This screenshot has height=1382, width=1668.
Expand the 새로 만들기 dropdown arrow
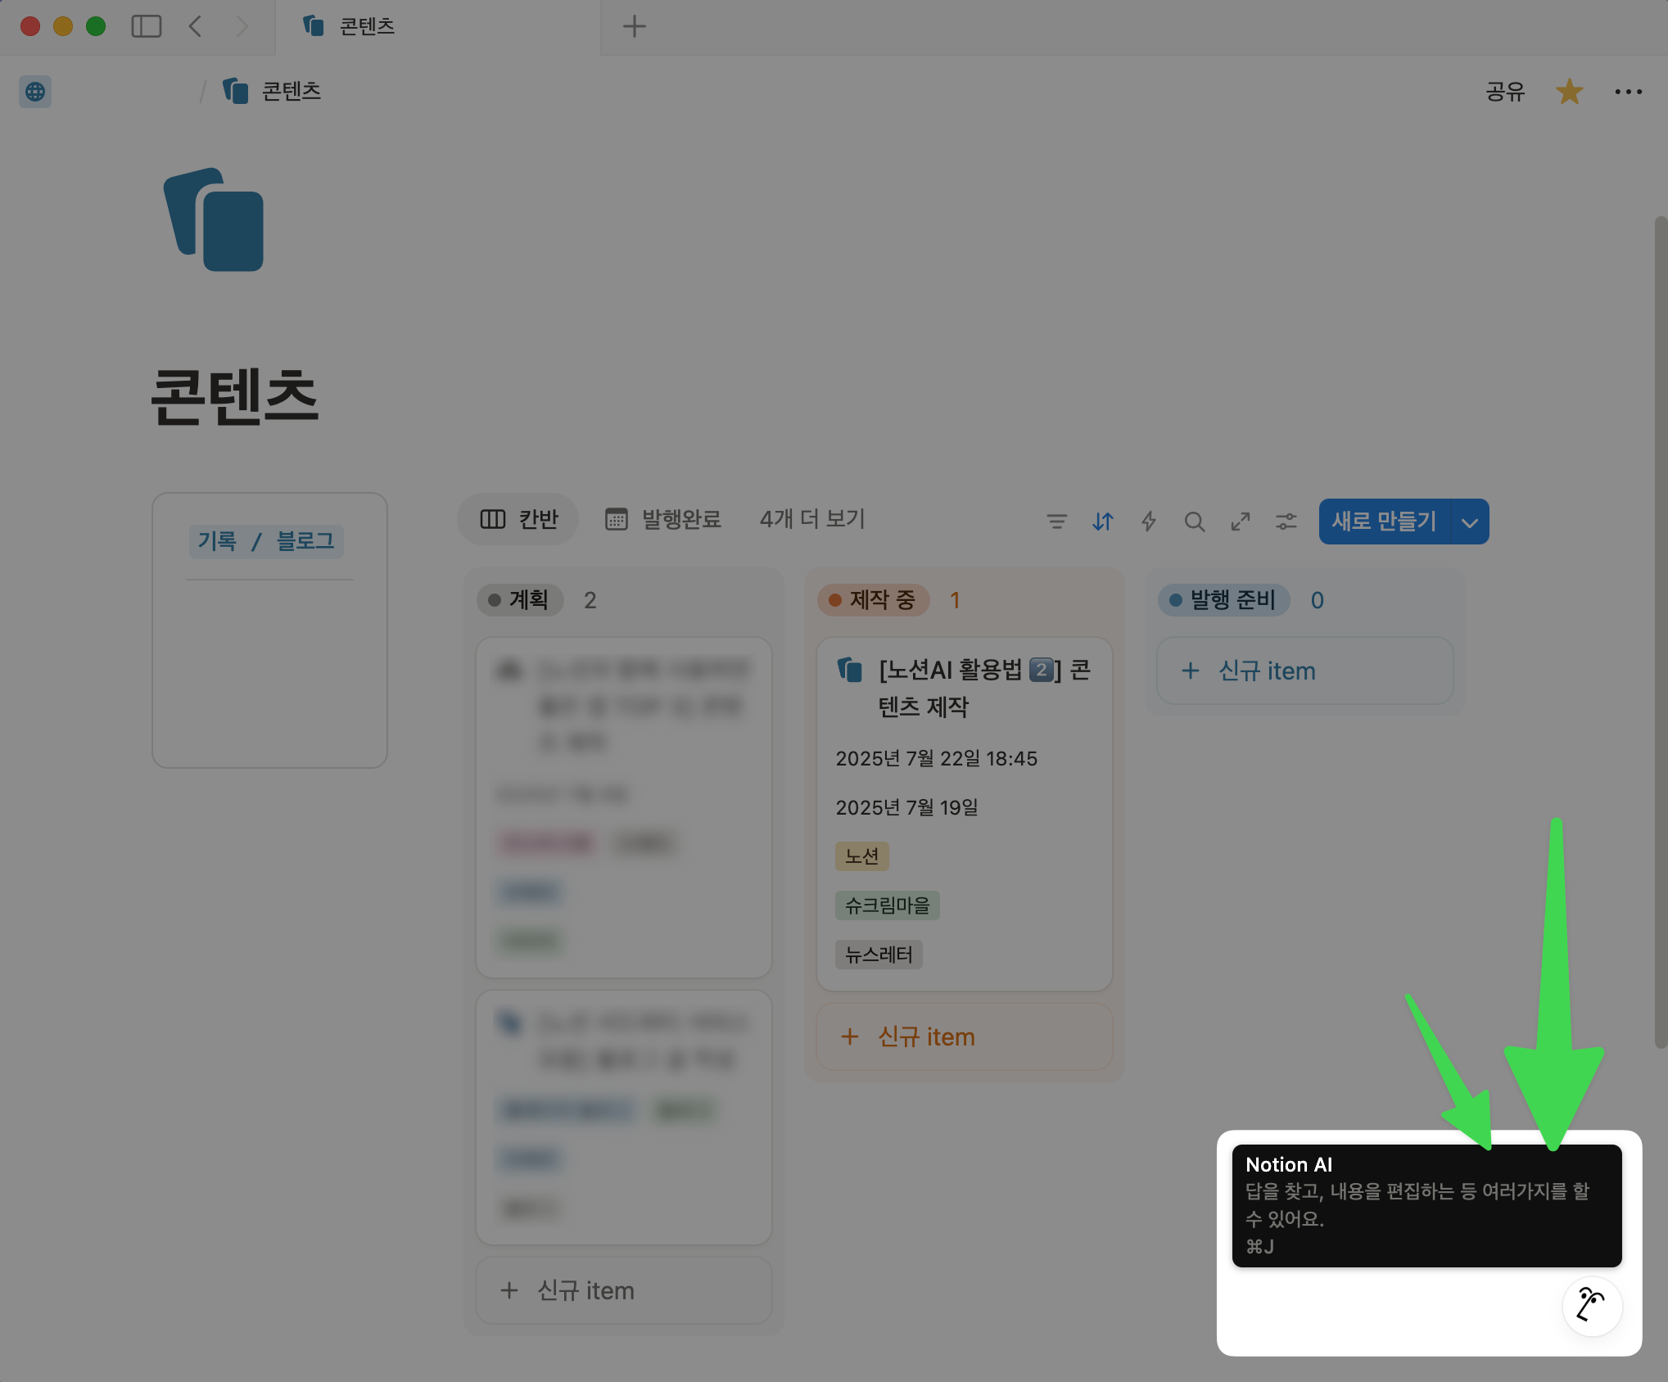(x=1470, y=522)
